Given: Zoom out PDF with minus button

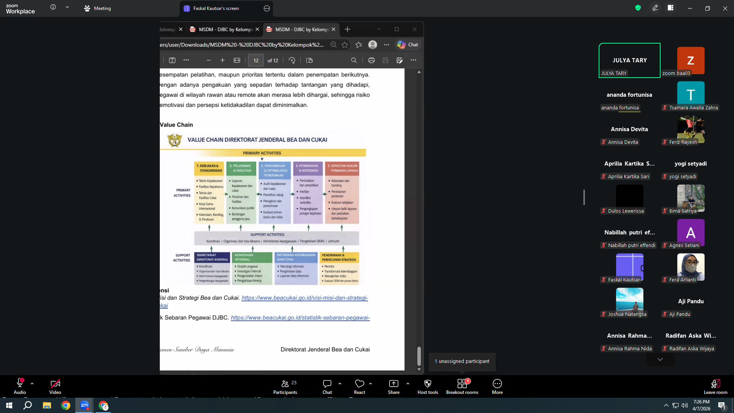Looking at the screenshot, I should point(208,60).
